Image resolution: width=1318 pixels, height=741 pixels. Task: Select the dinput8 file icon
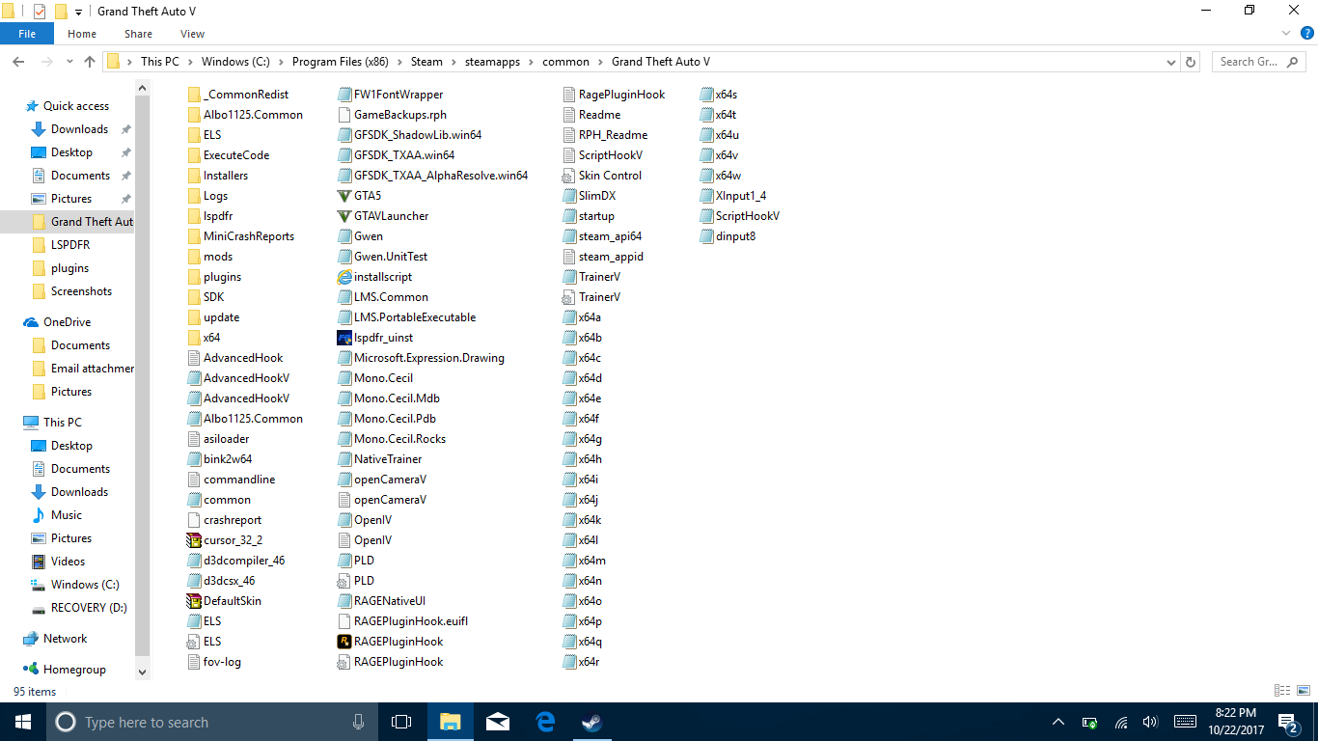(x=706, y=236)
